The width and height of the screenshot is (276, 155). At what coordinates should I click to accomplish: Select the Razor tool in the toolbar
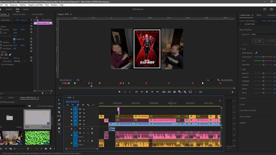(59, 112)
